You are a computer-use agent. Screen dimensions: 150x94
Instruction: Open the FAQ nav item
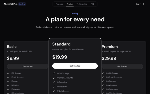point(92,4)
